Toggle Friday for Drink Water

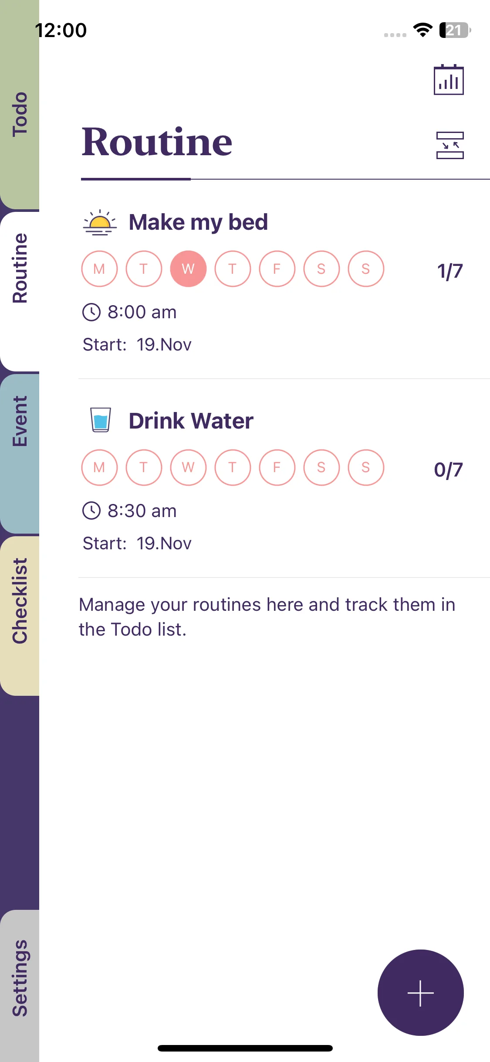[277, 467]
